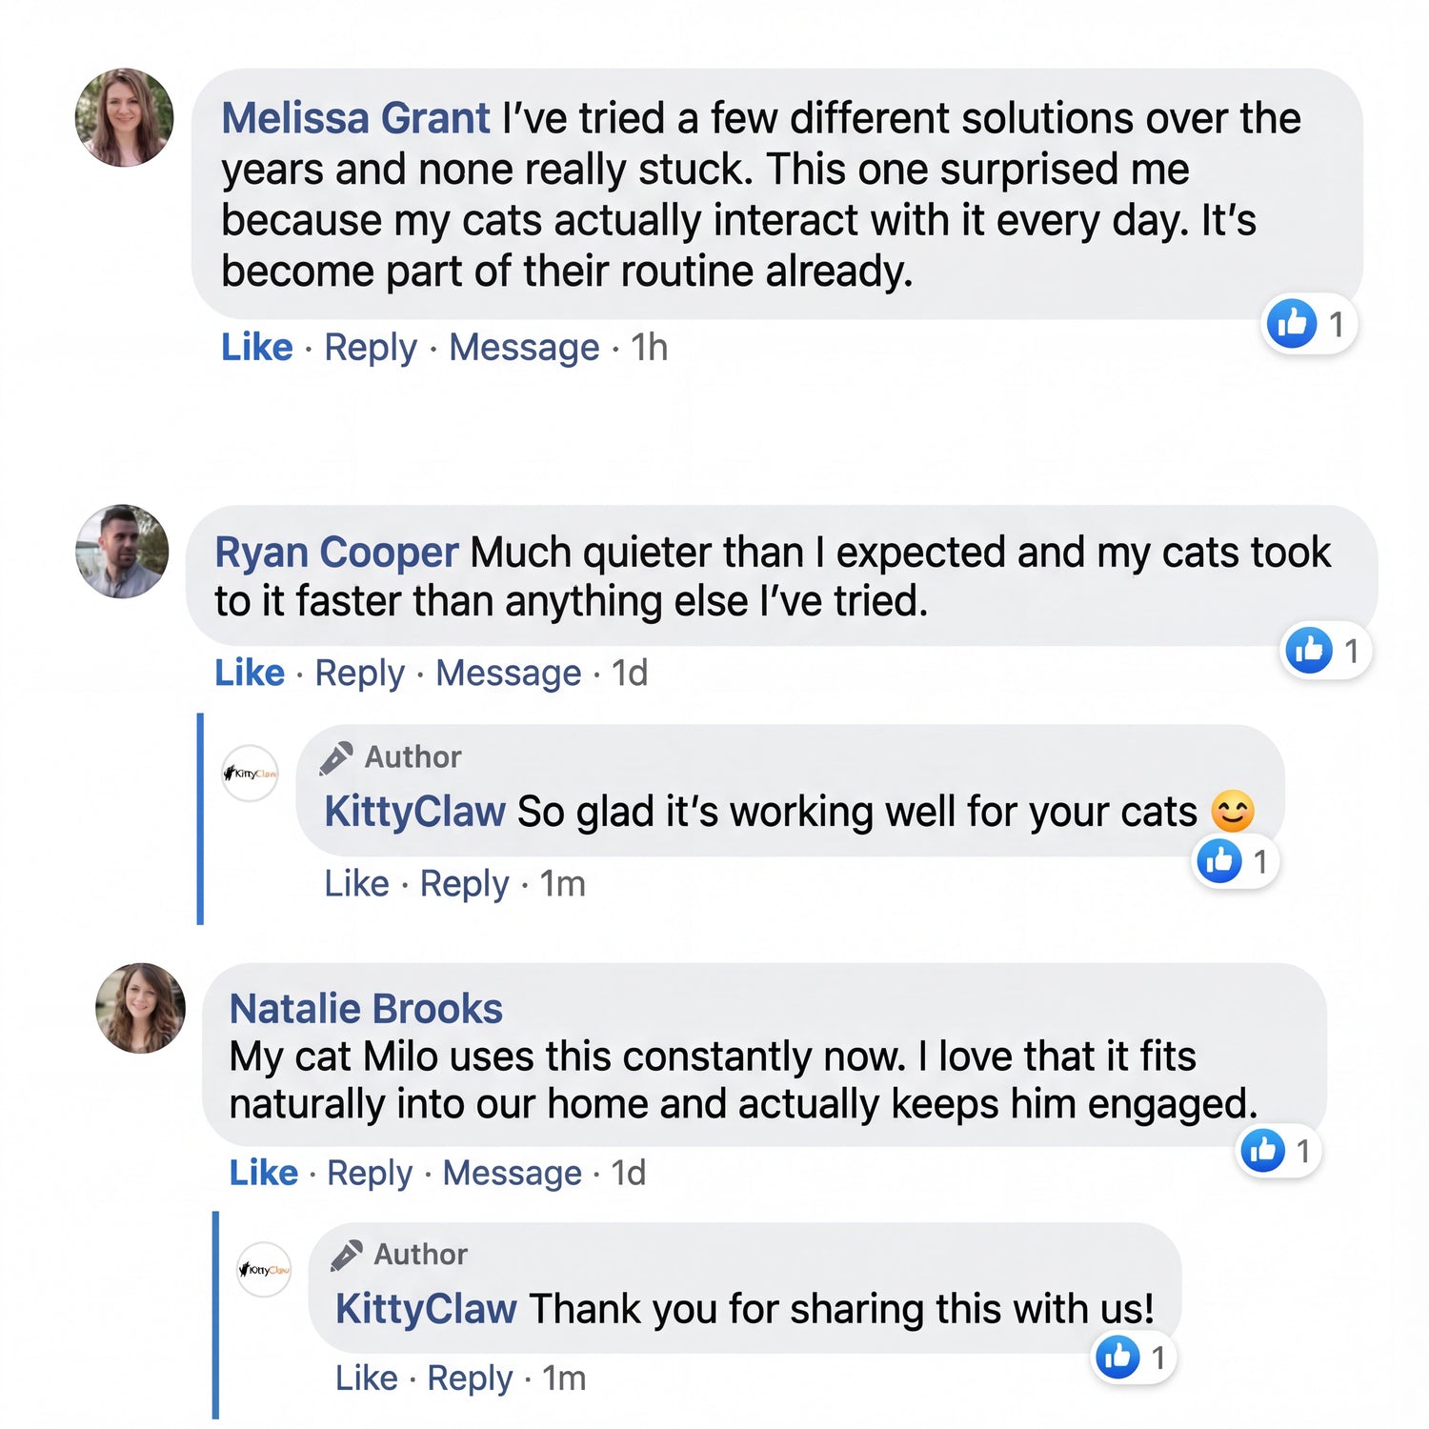Open Ryan Cooper's profile photo

(x=122, y=552)
